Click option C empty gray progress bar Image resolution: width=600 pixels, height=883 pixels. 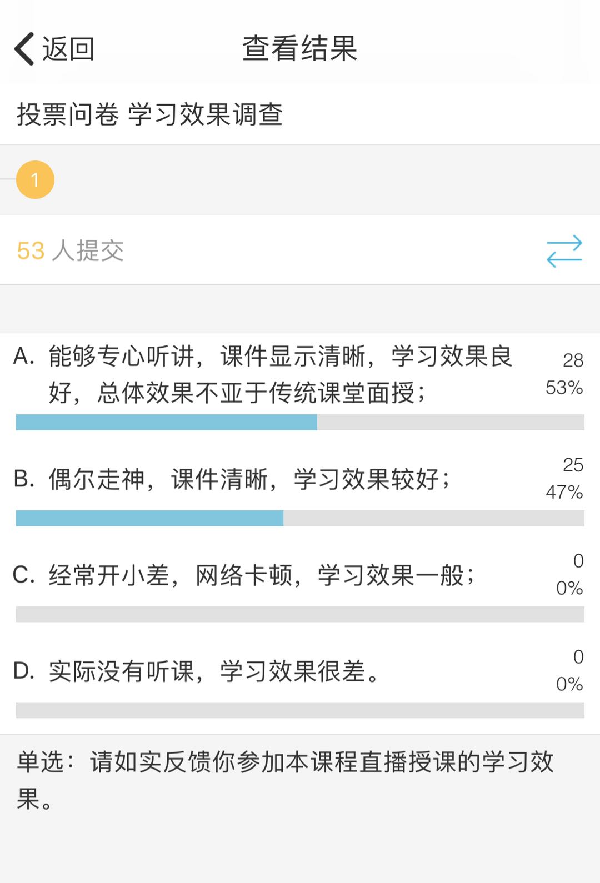[300, 614]
